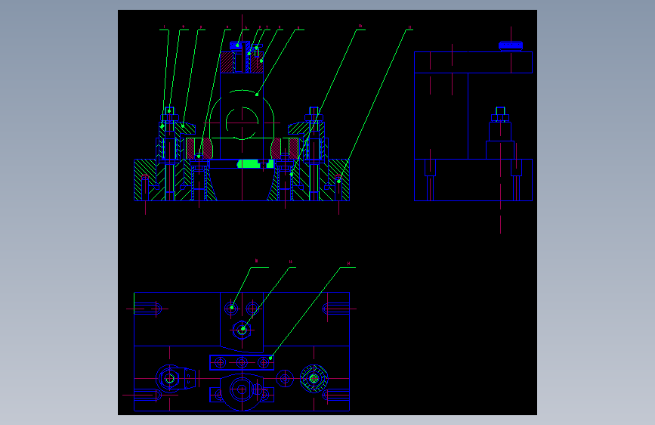The image size is (655, 425).
Task: Select the stepped clamp post in side view
Action: (500, 133)
